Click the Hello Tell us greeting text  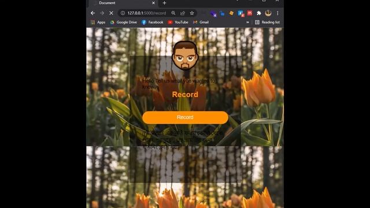[x=179, y=84]
